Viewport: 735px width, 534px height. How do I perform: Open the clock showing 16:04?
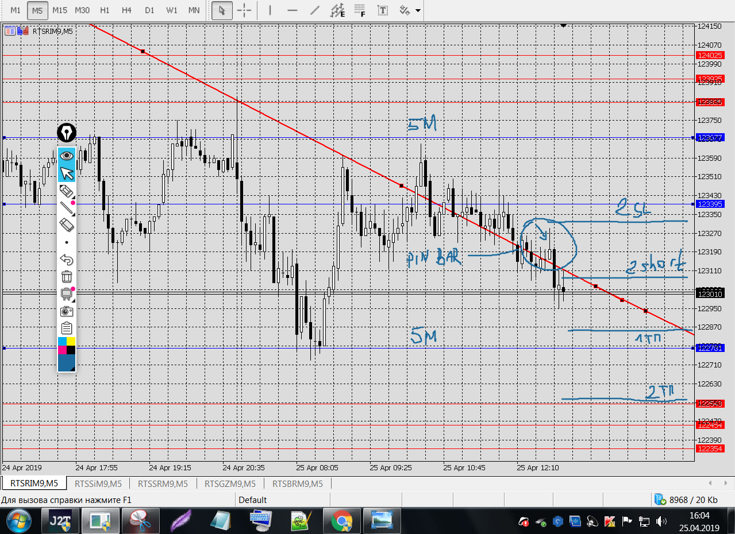699,516
